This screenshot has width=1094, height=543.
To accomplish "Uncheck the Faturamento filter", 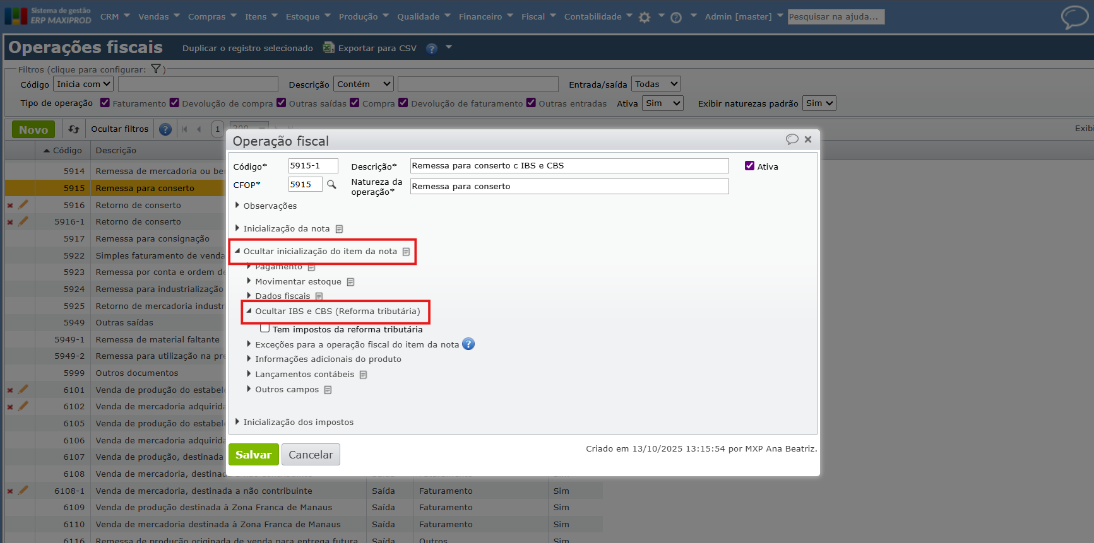I will tap(105, 103).
